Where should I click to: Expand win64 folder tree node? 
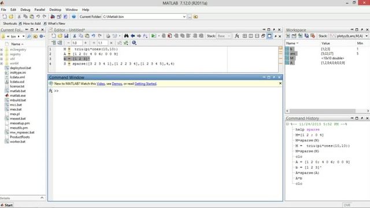pyautogui.click(x=2, y=64)
